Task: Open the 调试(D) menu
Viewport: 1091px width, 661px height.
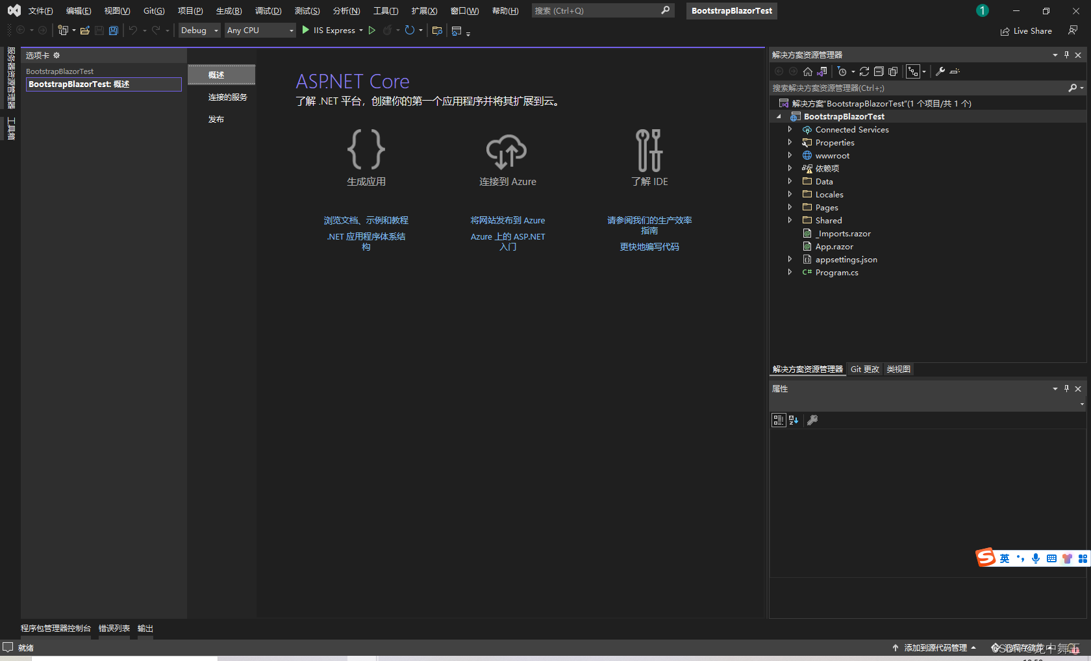Action: point(268,10)
